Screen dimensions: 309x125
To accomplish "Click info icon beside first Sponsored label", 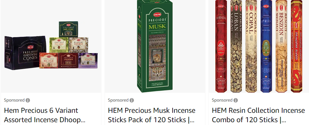I will (x=28, y=100).
